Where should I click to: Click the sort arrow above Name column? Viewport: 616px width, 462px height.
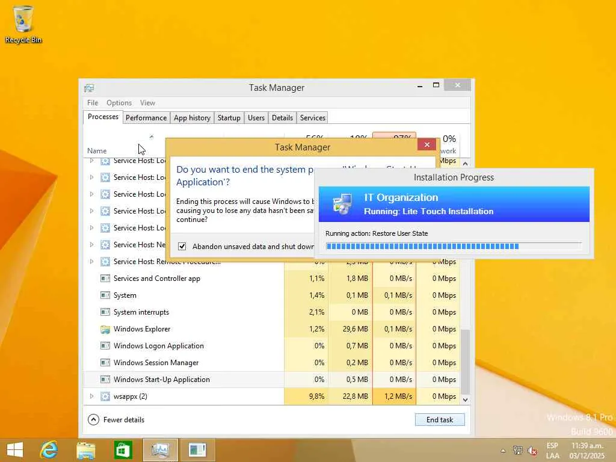pyautogui.click(x=151, y=137)
